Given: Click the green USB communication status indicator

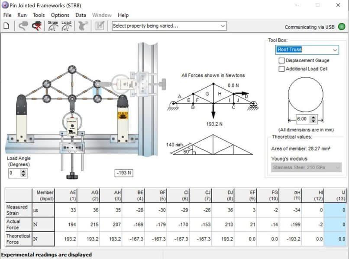Looking at the screenshot, I should pos(342,27).
